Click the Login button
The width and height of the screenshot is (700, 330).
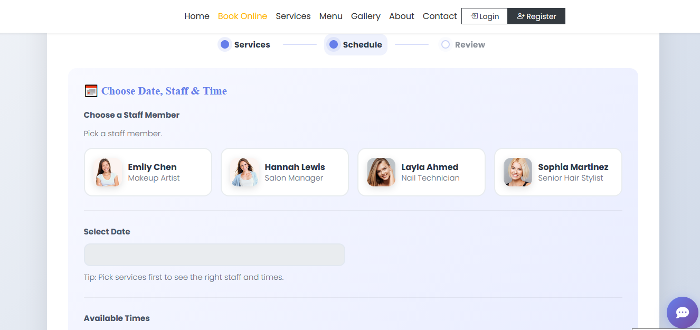(x=484, y=16)
